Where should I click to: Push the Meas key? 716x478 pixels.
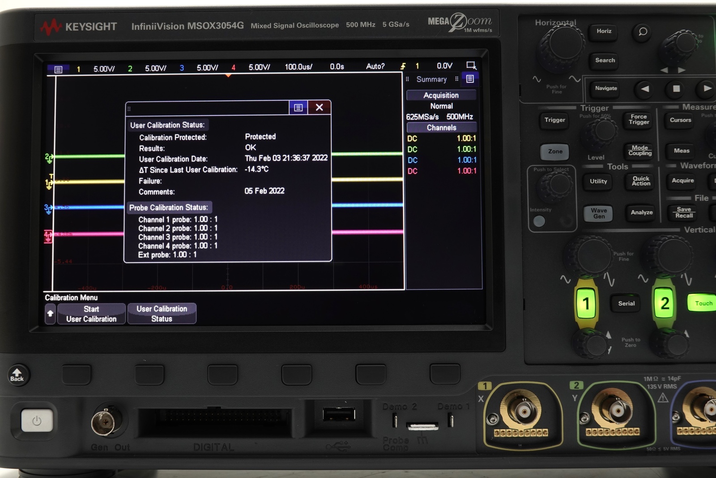click(682, 151)
